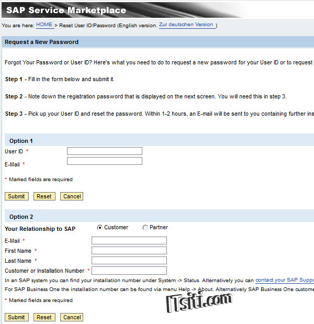Focus the Option 1 User ID field
The width and height of the screenshot is (314, 324).
pyautogui.click(x=105, y=151)
